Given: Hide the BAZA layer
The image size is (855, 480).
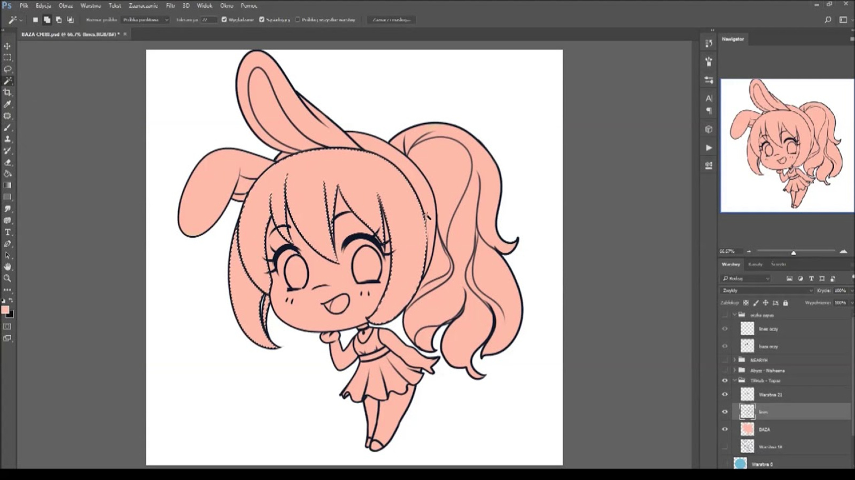Looking at the screenshot, I should [725, 429].
